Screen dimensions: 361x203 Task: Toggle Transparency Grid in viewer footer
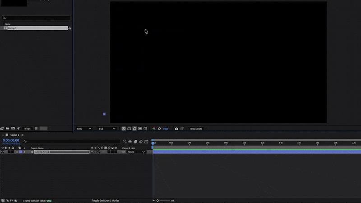pyautogui.click(x=129, y=129)
